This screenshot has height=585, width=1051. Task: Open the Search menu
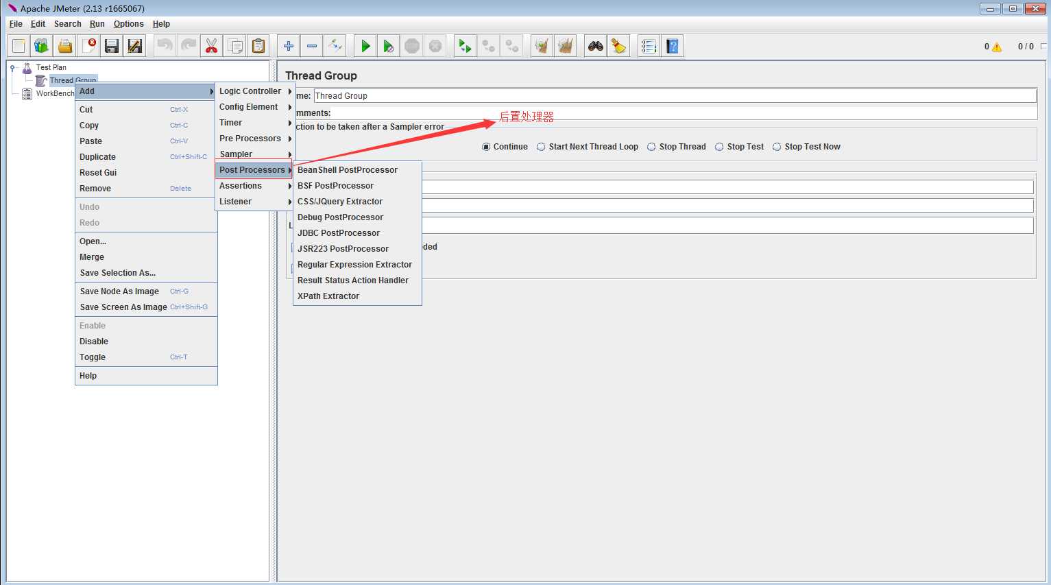point(67,24)
